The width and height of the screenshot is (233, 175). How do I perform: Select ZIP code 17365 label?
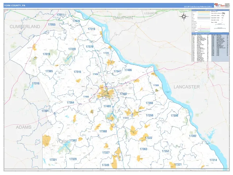(49, 71)
